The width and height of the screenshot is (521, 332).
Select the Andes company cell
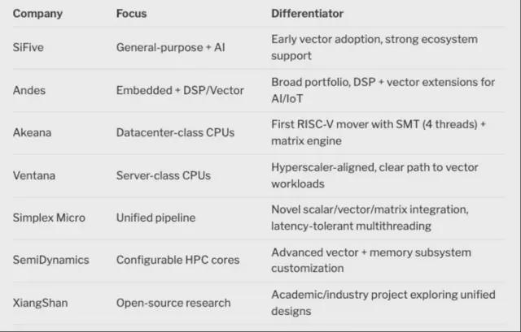[29, 90]
